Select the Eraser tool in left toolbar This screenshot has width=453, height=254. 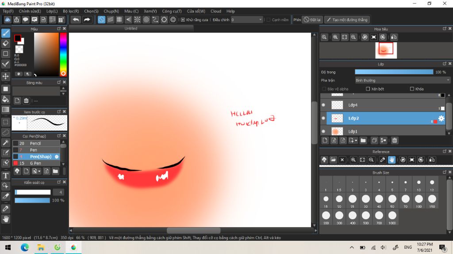click(6, 43)
